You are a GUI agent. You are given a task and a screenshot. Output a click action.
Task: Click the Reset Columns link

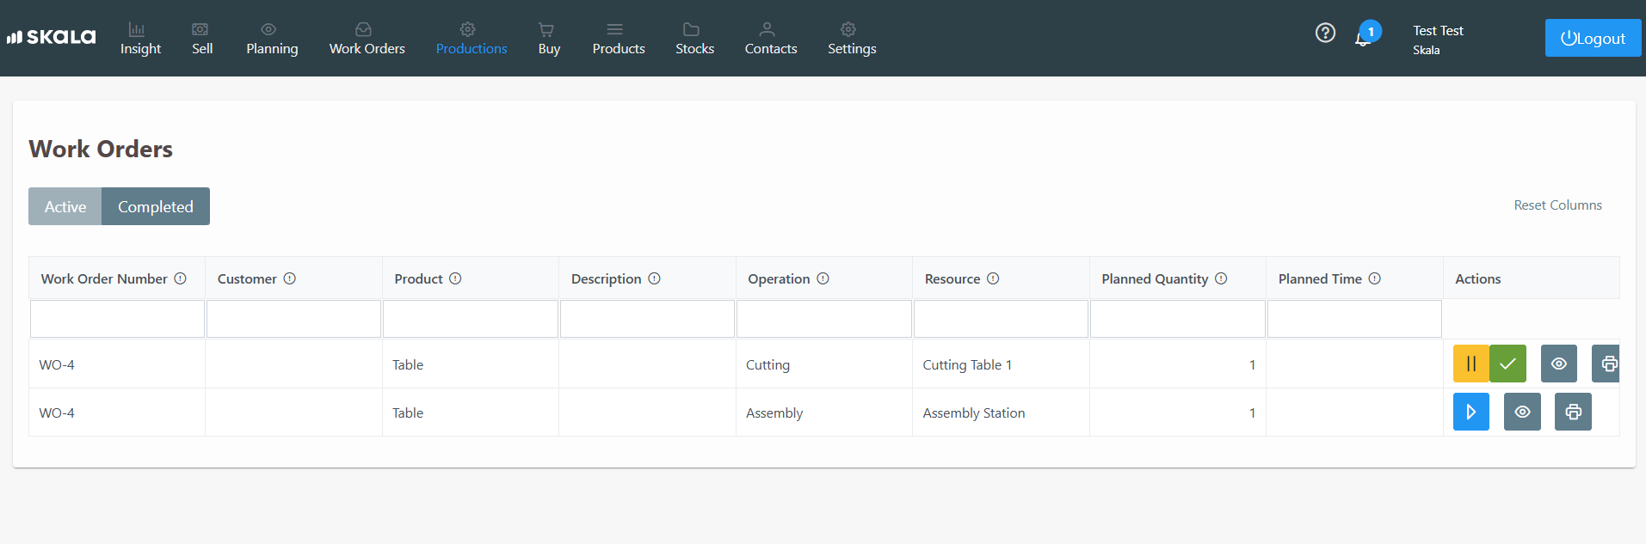click(x=1557, y=205)
